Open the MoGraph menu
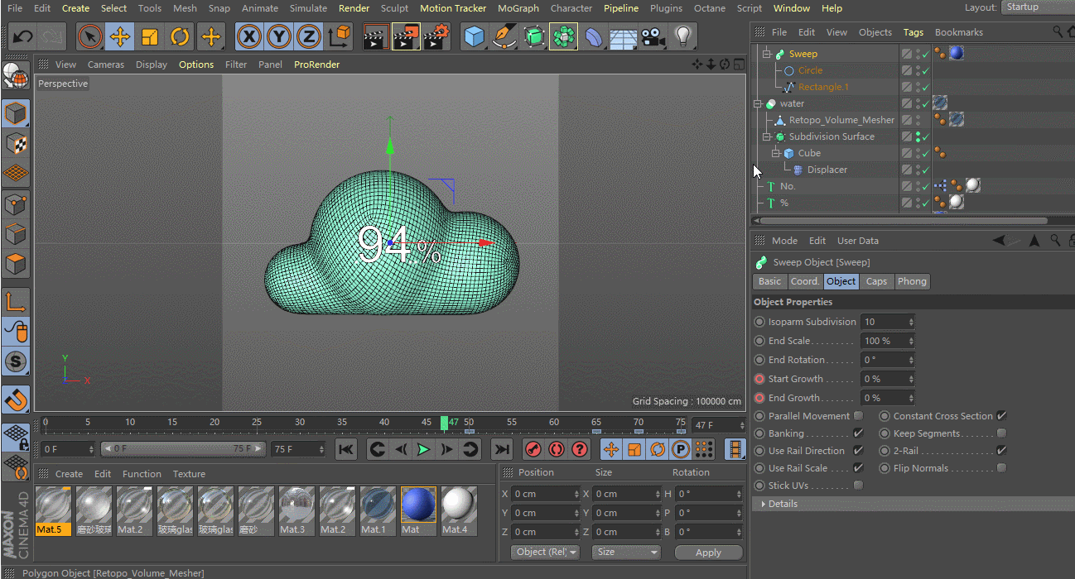The width and height of the screenshot is (1075, 579). point(518,8)
